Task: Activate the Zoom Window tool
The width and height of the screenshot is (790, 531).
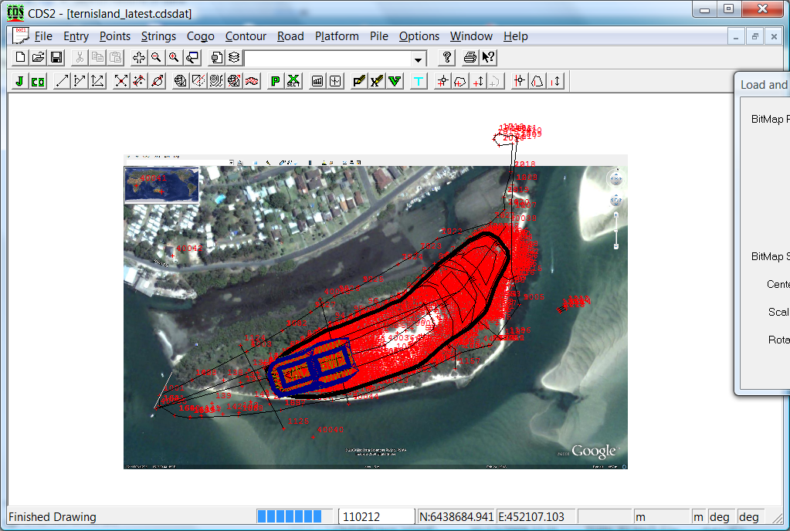Action: 192,58
